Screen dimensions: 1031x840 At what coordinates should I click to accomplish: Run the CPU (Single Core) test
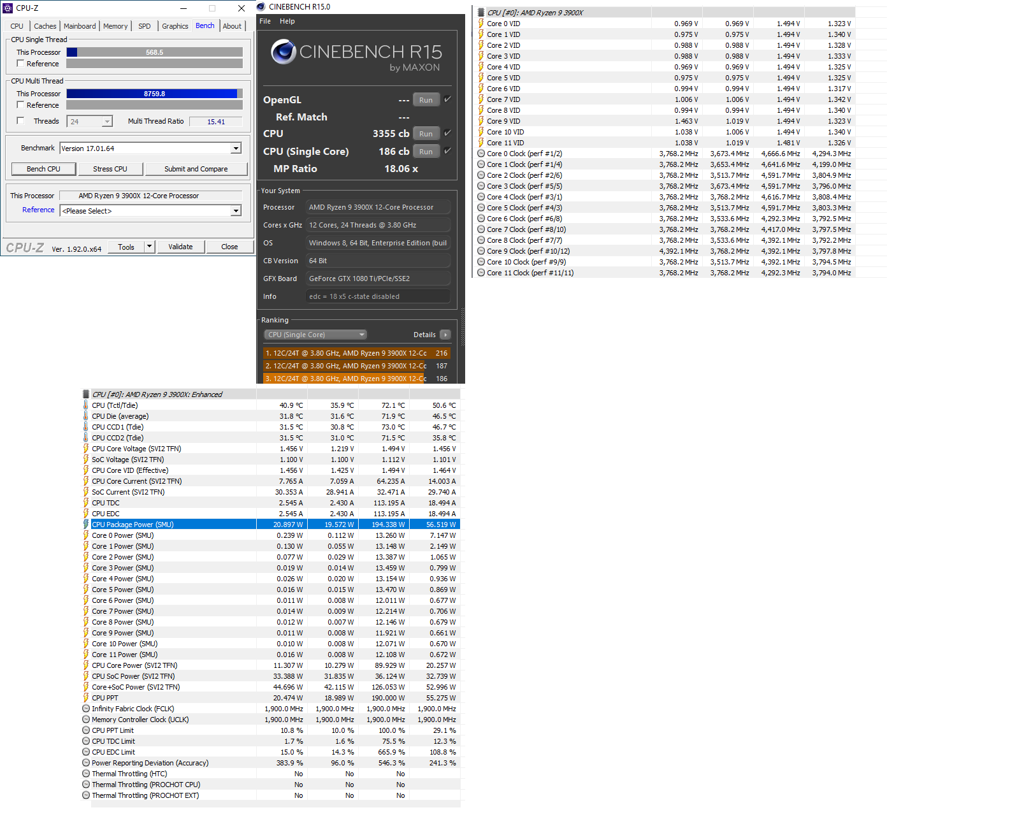pos(426,151)
